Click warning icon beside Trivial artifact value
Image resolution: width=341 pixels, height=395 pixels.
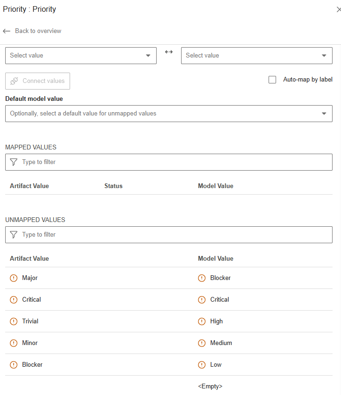pos(14,321)
